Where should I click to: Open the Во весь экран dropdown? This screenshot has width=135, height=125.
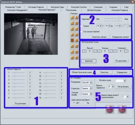(124, 81)
